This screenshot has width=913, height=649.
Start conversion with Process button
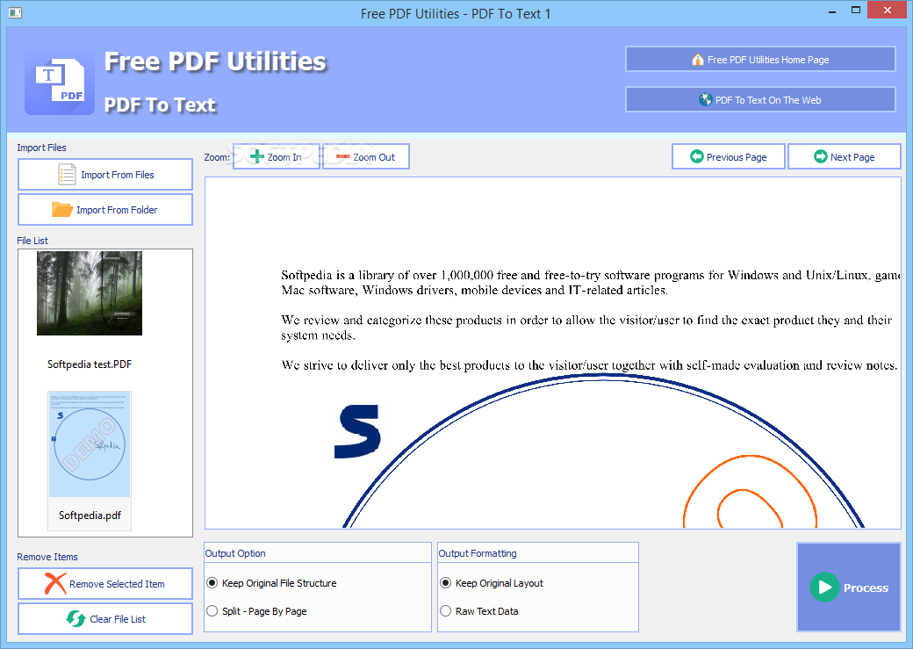pyautogui.click(x=849, y=588)
